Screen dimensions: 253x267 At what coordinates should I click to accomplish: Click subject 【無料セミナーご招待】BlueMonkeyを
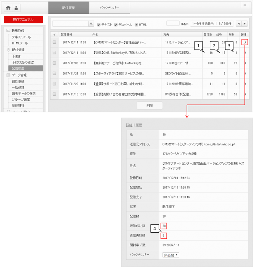point(119,63)
